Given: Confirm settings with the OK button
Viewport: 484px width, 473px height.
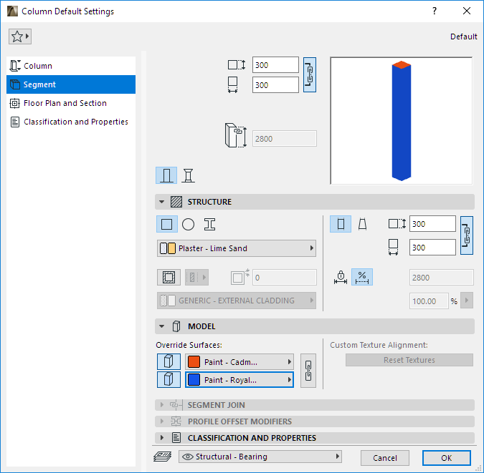Looking at the screenshot, I should click(446, 458).
